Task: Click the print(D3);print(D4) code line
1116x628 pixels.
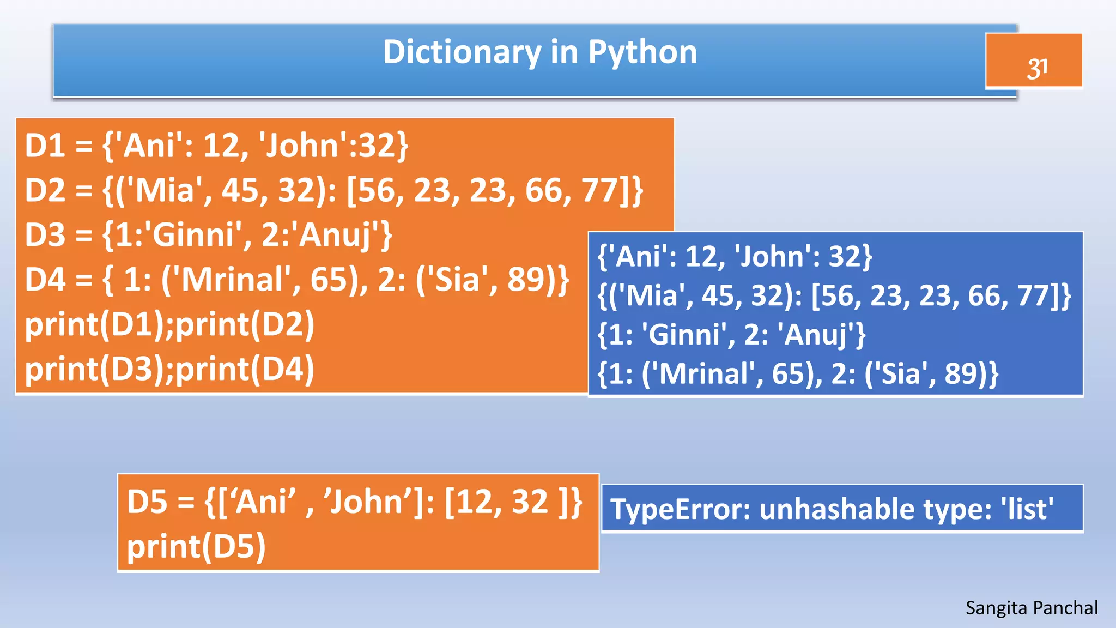Action: tap(169, 370)
